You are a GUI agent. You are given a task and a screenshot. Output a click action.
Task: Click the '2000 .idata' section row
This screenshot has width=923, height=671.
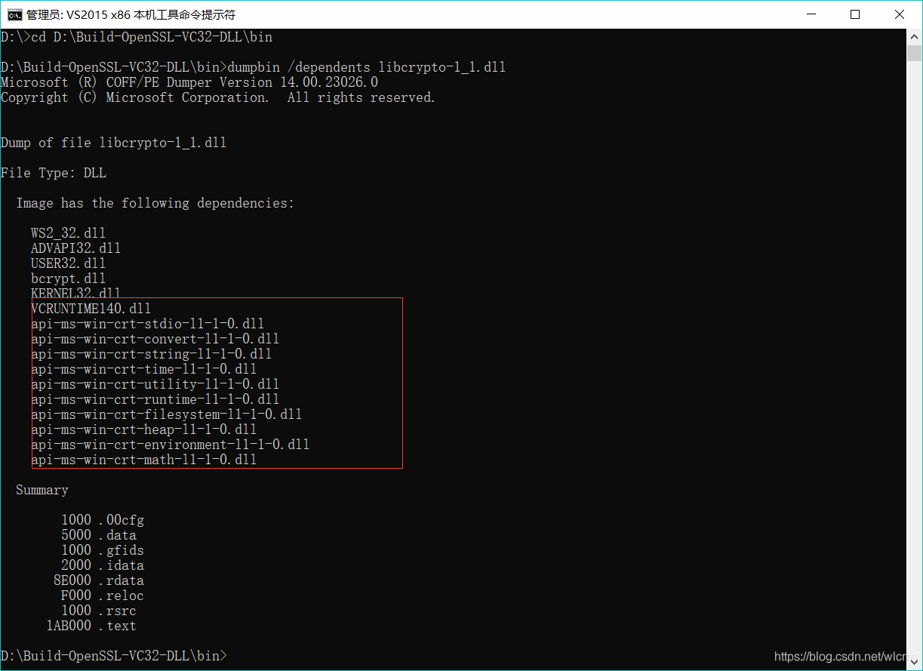point(103,565)
